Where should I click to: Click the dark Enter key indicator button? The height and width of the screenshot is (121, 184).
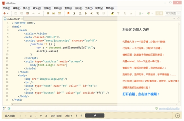[95, 116]
